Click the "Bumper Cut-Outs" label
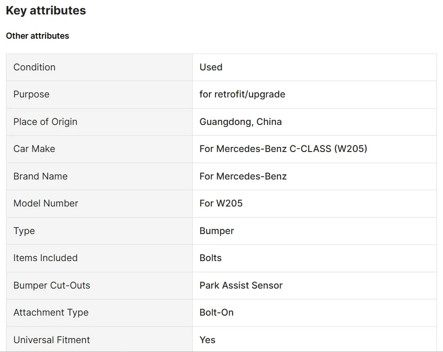 point(52,285)
